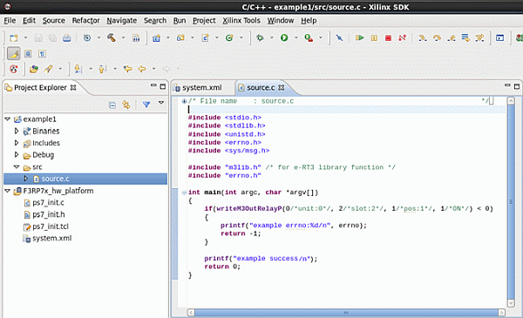Click the Build All binary icon
The image size is (523, 318).
pos(136,38)
